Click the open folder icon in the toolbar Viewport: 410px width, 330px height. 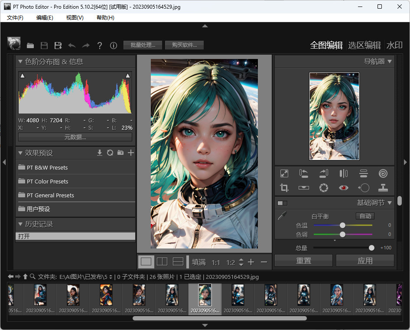click(x=30, y=46)
